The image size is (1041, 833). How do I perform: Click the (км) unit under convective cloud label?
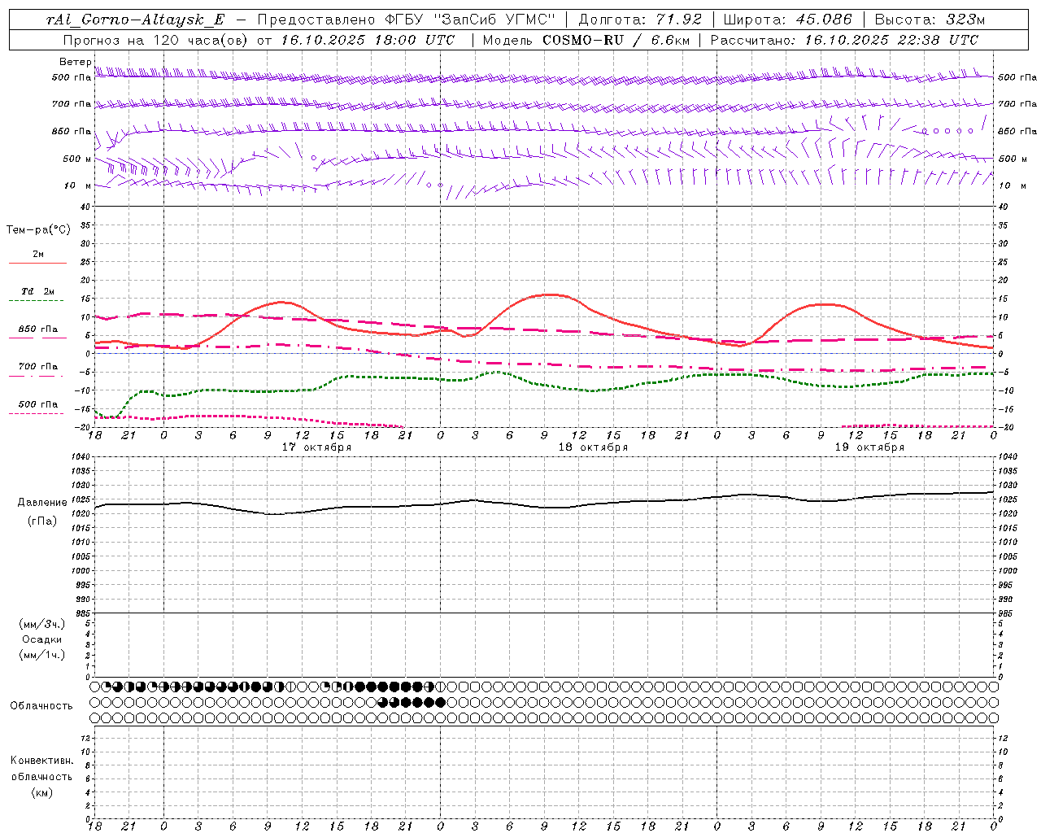click(42, 792)
